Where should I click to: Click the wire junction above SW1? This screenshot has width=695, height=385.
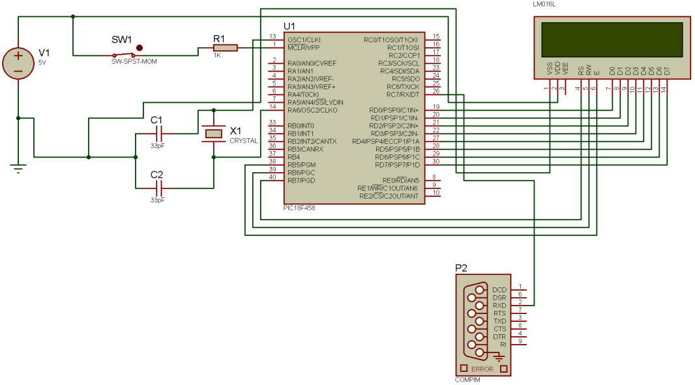tap(73, 16)
